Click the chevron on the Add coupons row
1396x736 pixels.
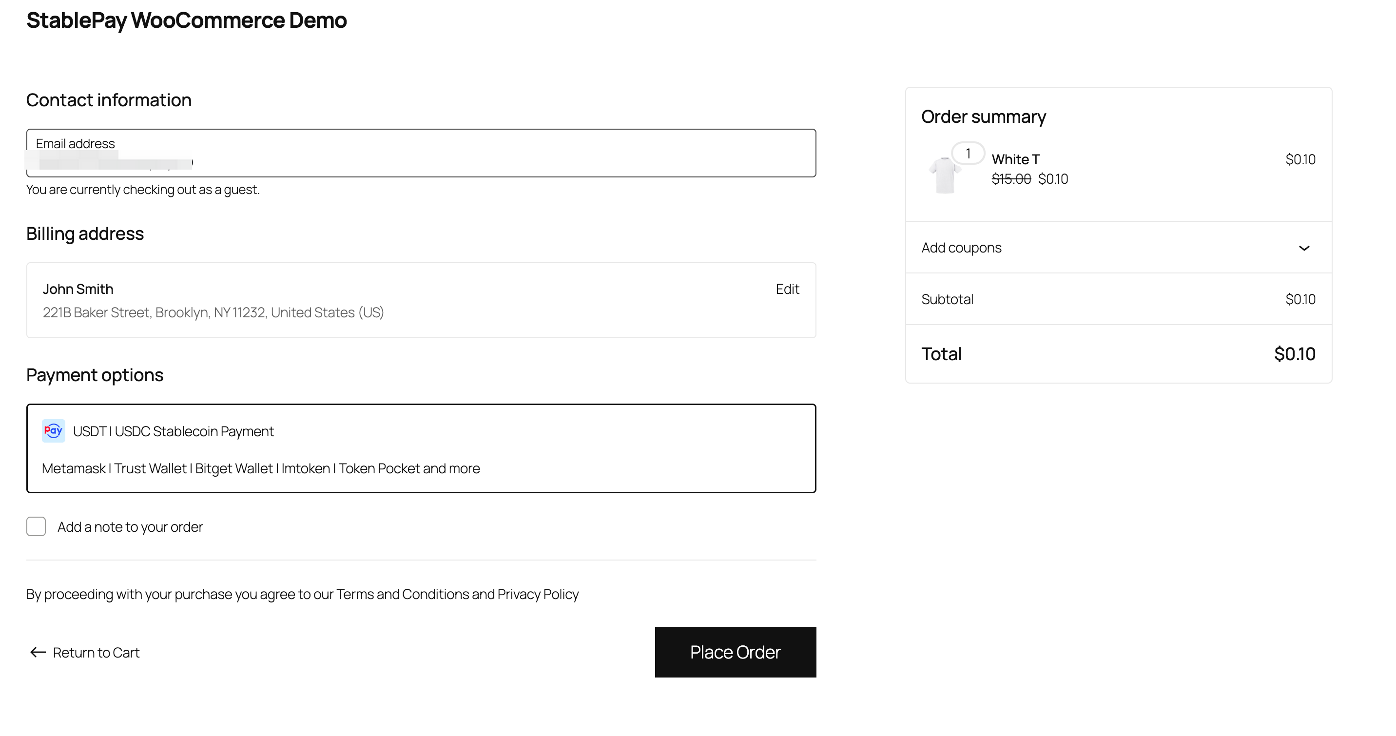pos(1304,248)
